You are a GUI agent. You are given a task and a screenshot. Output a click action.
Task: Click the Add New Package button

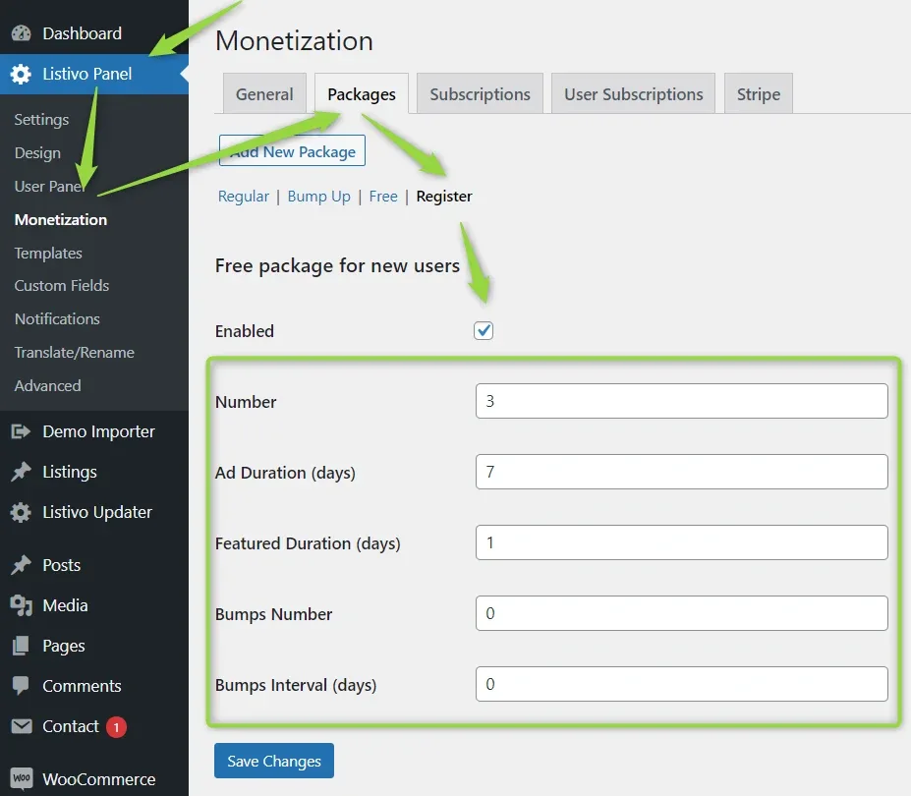[x=292, y=151]
